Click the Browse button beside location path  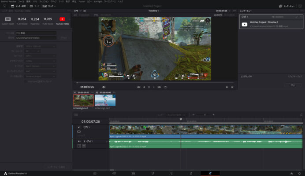click(x=63, y=38)
